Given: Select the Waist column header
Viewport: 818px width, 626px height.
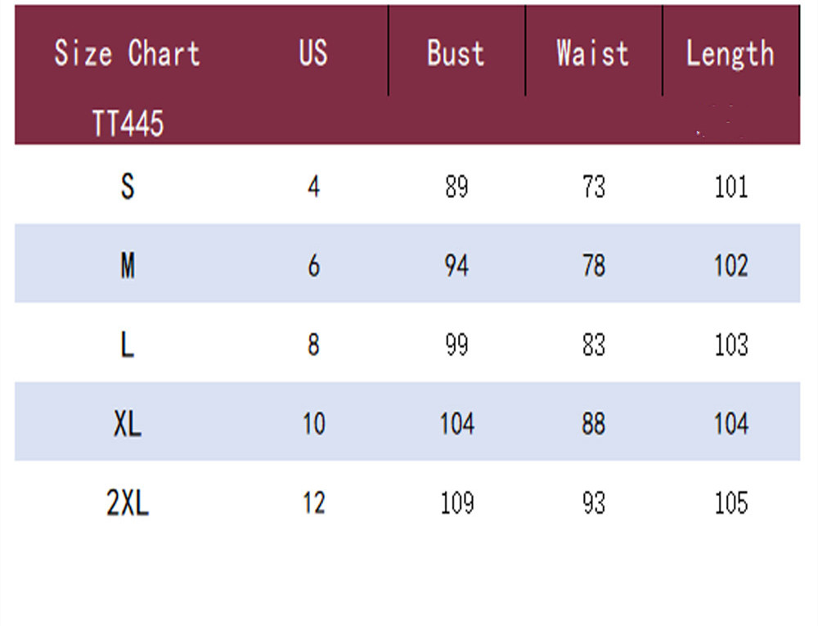Looking at the screenshot, I should click(x=593, y=54).
